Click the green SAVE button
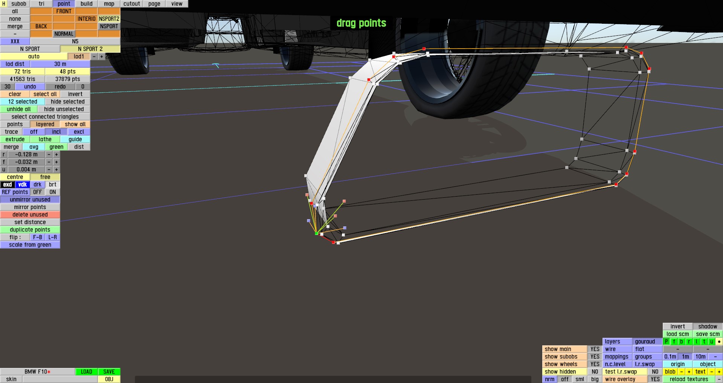Viewport: 723px width, 383px height. (x=109, y=372)
